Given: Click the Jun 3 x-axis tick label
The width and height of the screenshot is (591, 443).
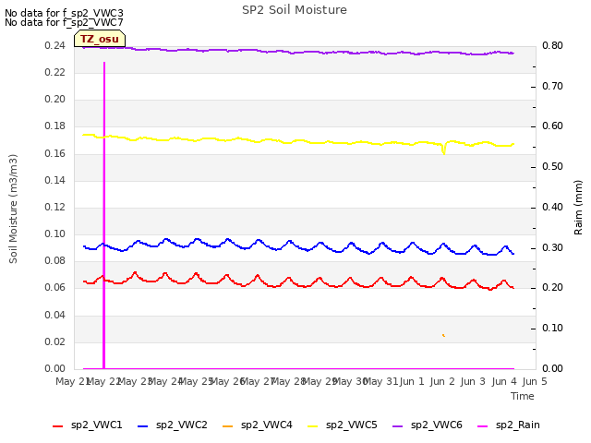Looking at the screenshot, I should (474, 381).
